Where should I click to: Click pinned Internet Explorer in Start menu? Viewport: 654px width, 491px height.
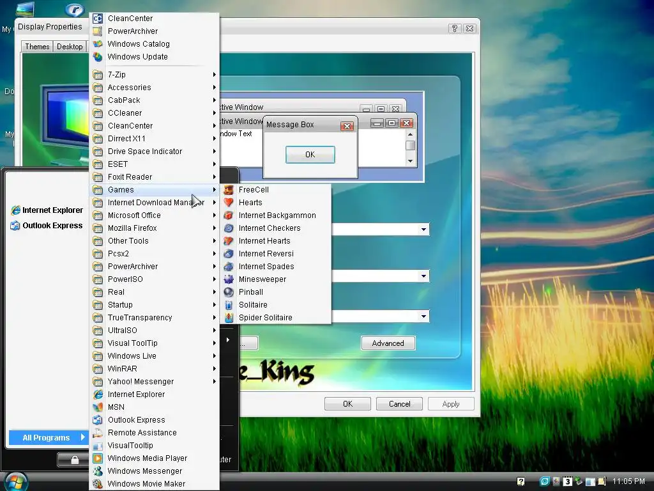[47, 210]
